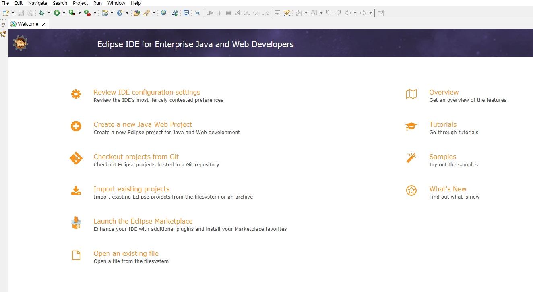Open the Tutorials link
The width and height of the screenshot is (533, 292).
coord(443,124)
